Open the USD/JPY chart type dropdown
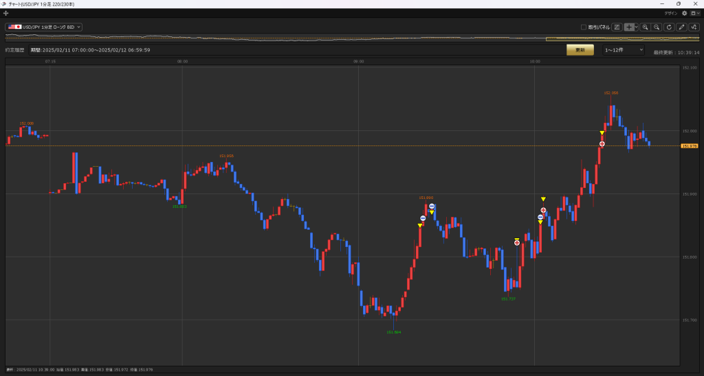Screen dimensions: 704x376 pyautogui.click(x=44, y=27)
